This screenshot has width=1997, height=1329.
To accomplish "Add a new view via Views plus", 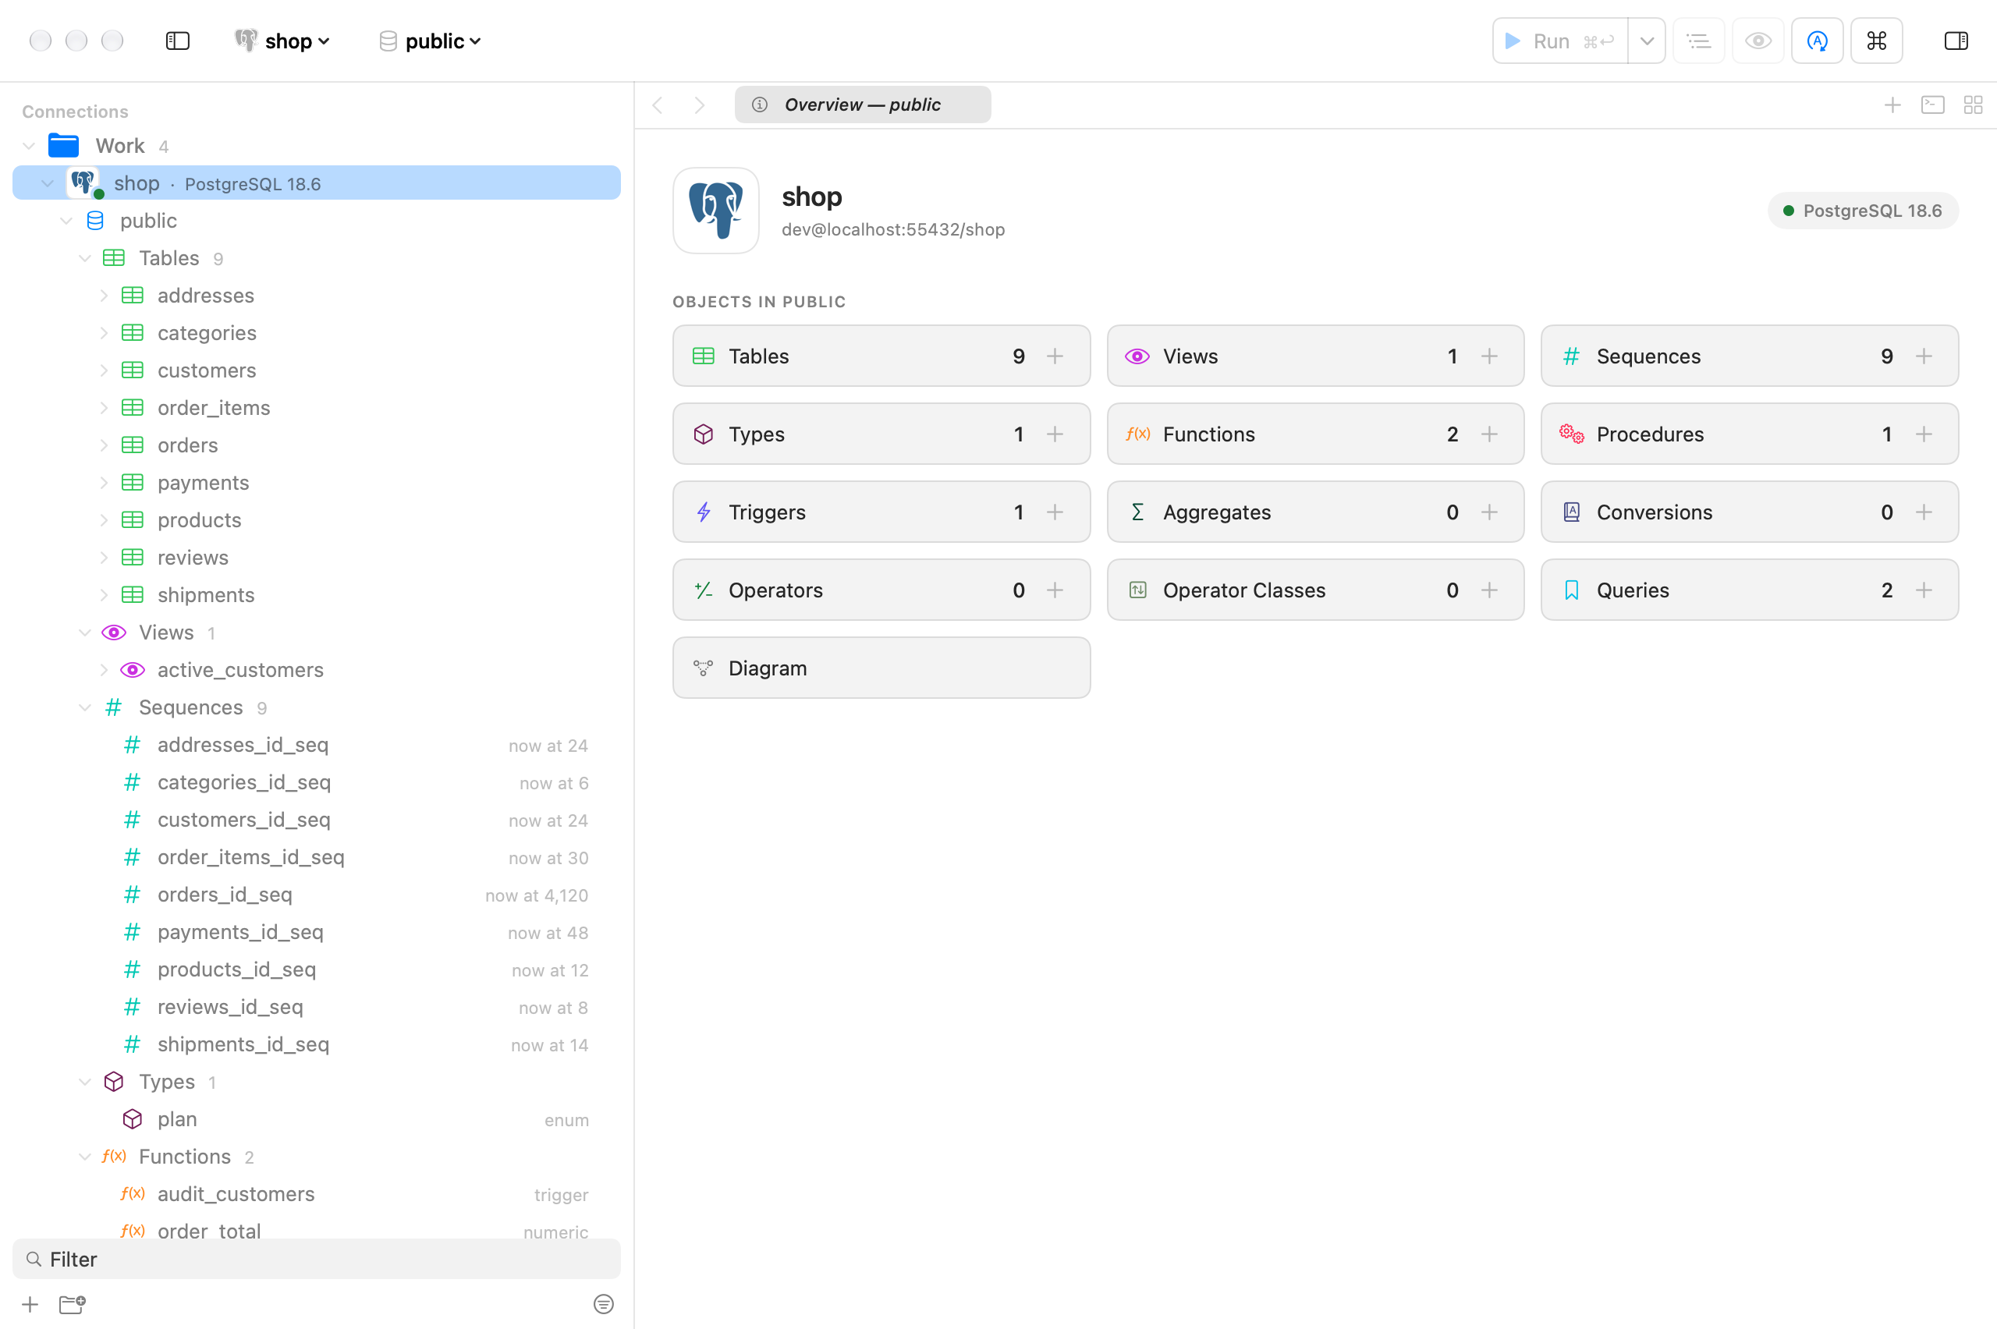I will (x=1488, y=356).
